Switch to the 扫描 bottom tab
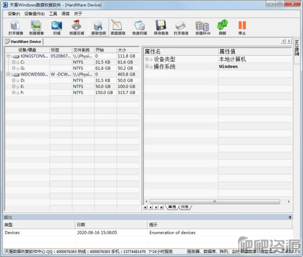Screen dimensions: 303x257 pos(185,207)
